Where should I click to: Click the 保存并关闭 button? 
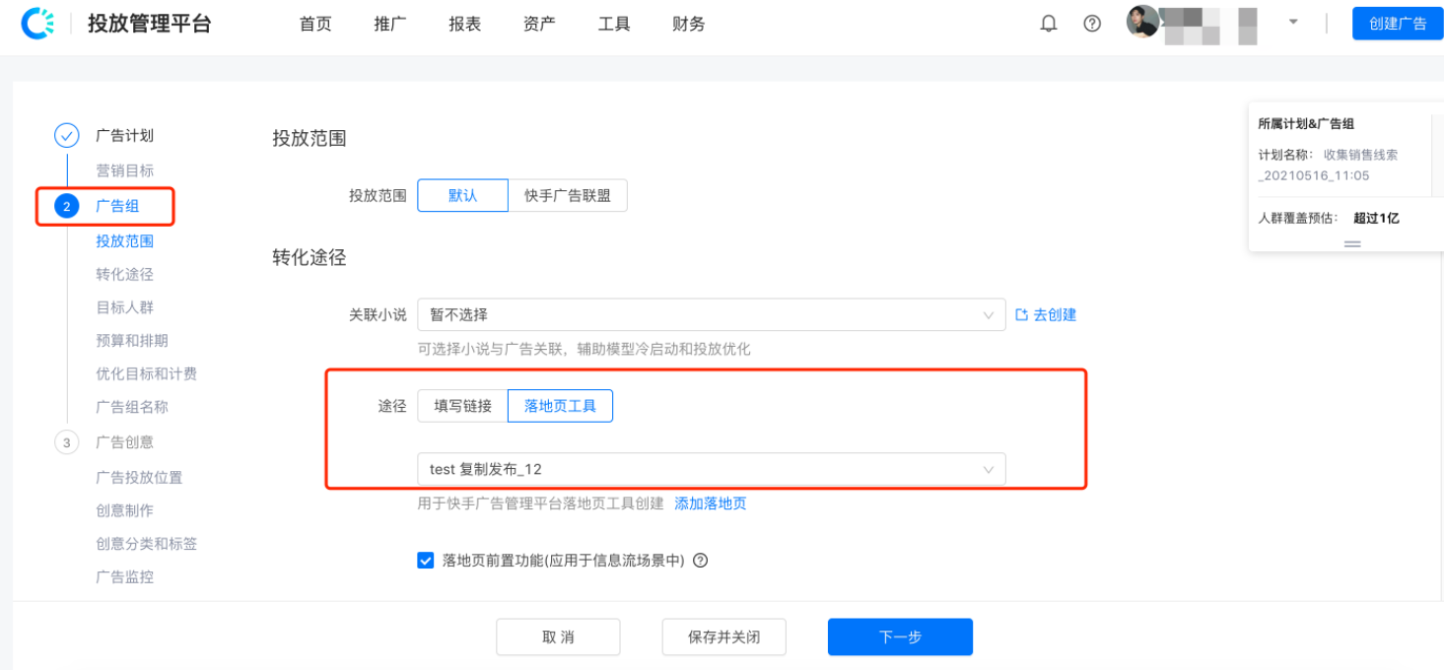(x=723, y=636)
